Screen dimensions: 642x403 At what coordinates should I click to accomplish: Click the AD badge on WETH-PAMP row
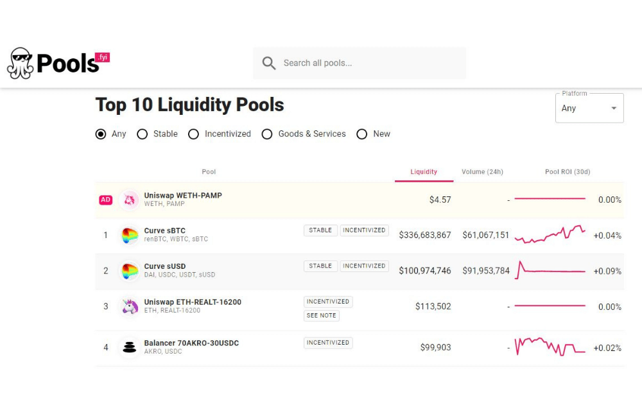(x=106, y=200)
